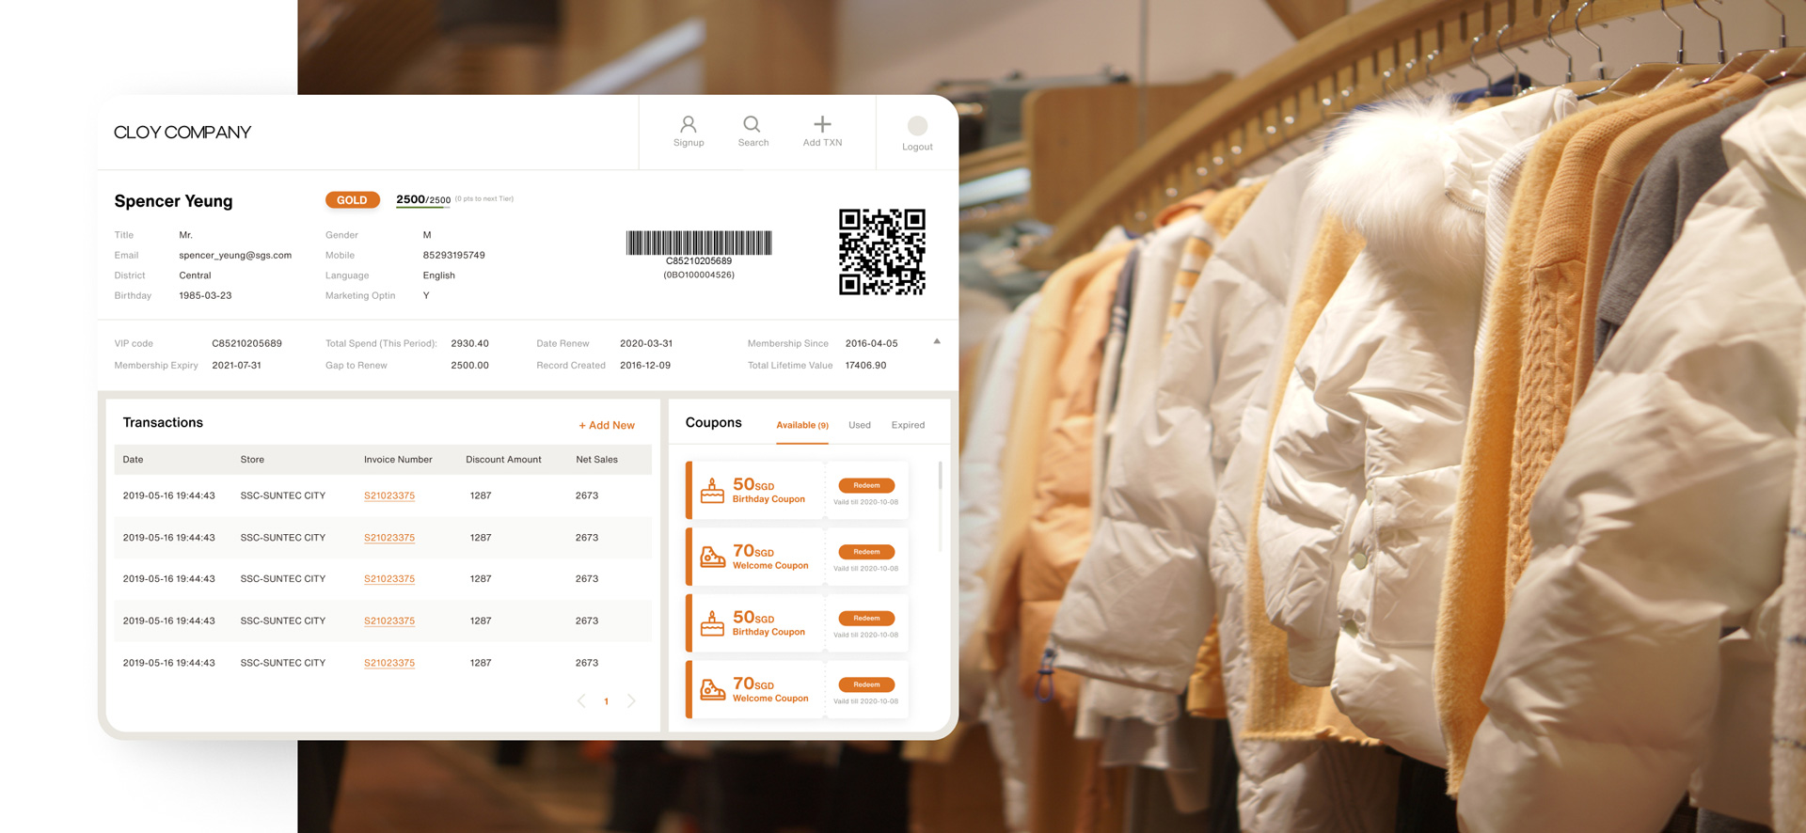Select the Available coupons tab
The image size is (1806, 833).
click(x=801, y=425)
